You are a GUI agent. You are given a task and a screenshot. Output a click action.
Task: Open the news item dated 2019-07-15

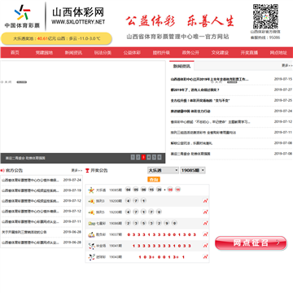click(209, 79)
